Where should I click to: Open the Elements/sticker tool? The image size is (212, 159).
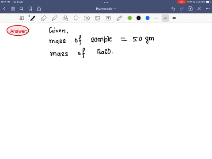point(87,18)
